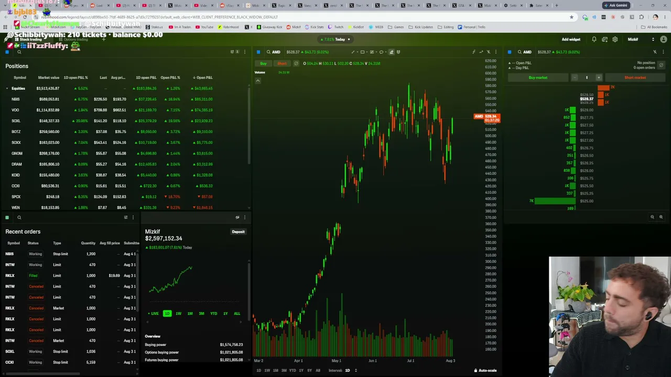This screenshot has height=377, width=671.
Task: Open the Mizkif portfolio widget three-dot menu
Action: pos(244,217)
